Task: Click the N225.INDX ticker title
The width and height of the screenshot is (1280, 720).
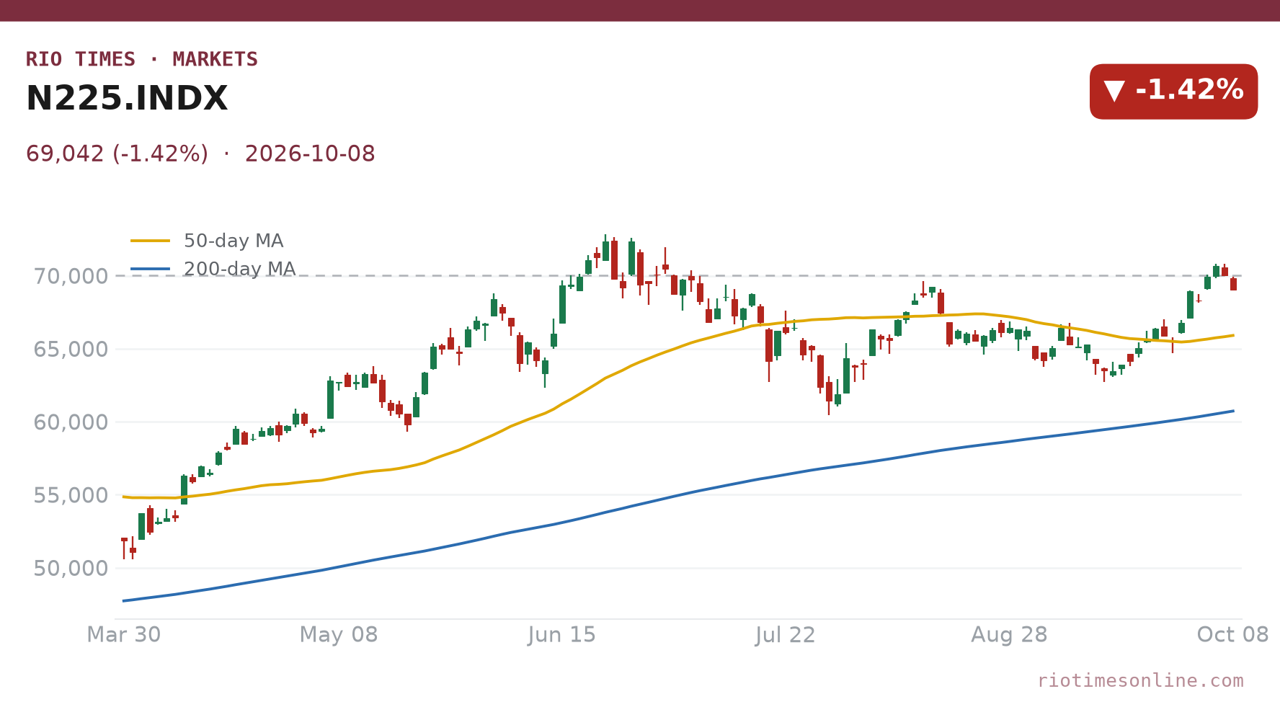Action: (127, 99)
